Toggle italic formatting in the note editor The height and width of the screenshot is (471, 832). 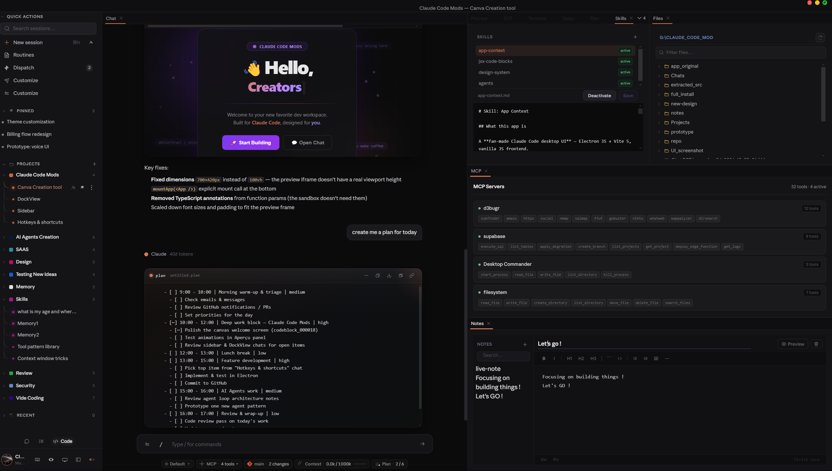click(554, 358)
